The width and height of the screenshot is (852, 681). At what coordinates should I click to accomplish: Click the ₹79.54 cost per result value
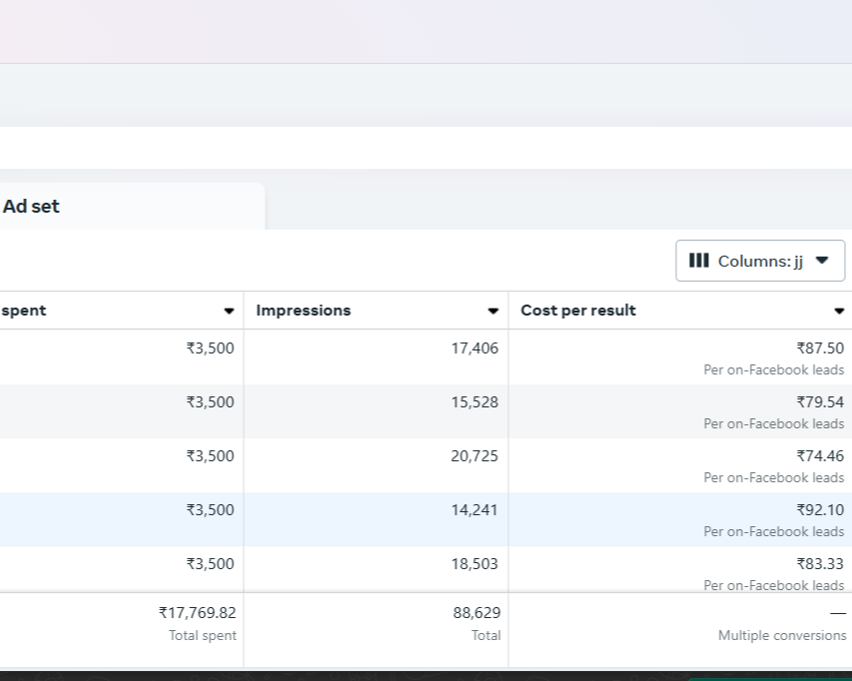820,401
